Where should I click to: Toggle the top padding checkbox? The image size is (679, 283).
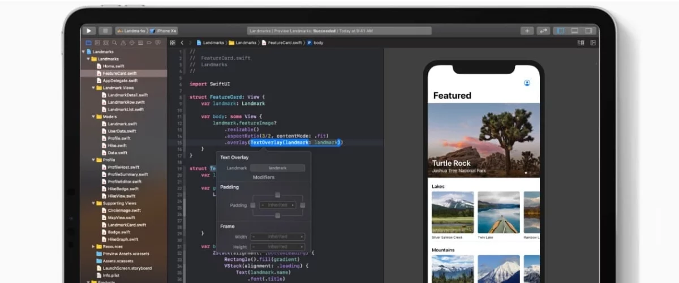tap(277, 195)
